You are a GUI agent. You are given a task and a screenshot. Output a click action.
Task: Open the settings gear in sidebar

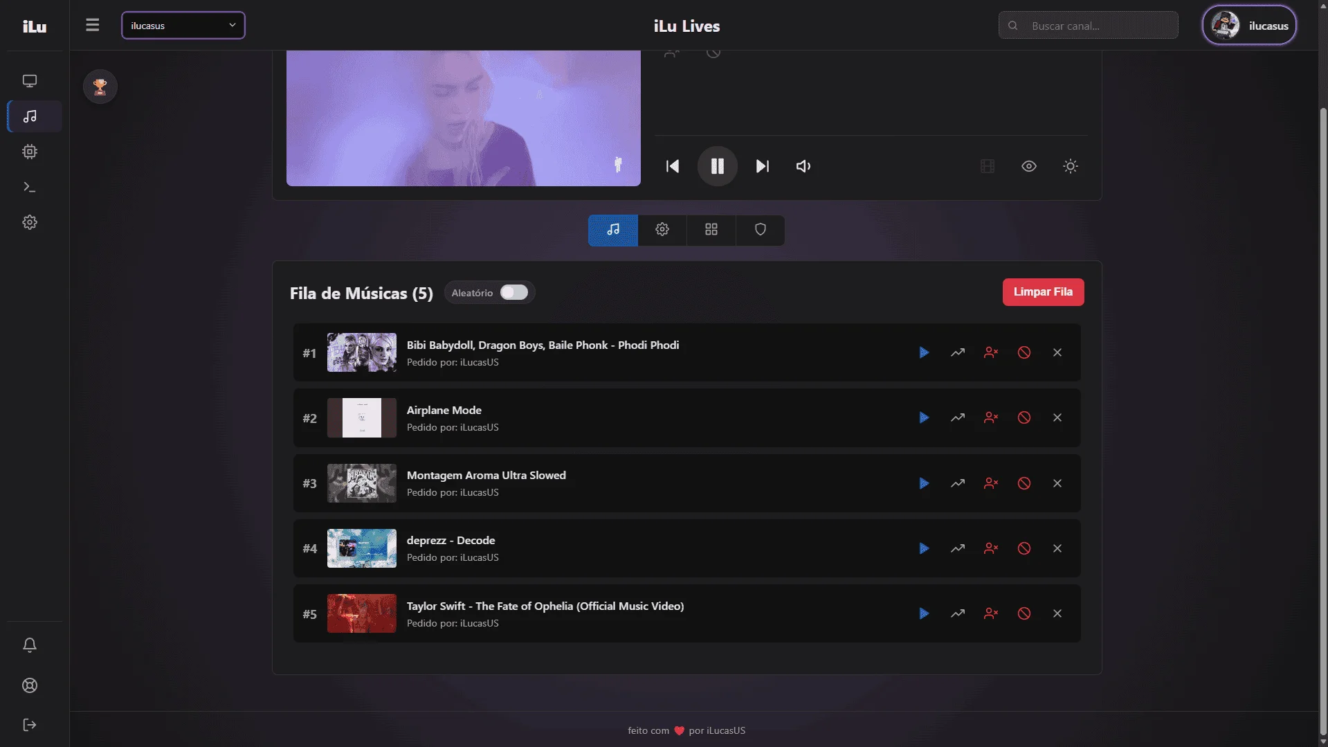pyautogui.click(x=30, y=222)
